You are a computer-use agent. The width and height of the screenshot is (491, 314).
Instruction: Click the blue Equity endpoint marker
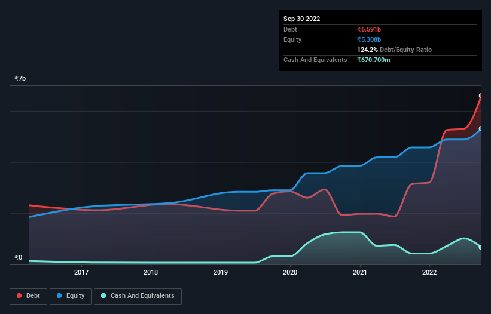point(481,129)
